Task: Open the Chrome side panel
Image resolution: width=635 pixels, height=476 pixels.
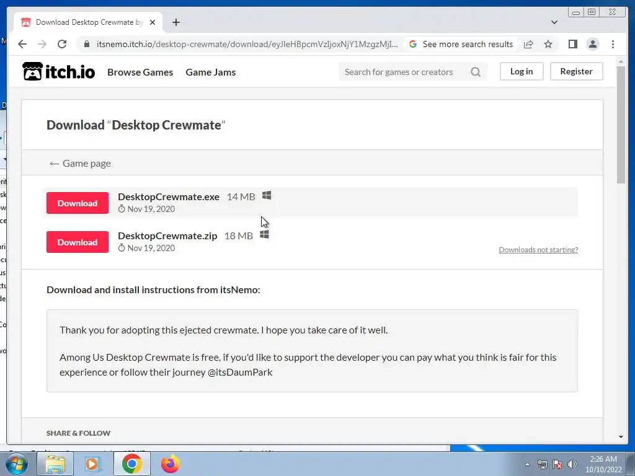Action: [572, 44]
